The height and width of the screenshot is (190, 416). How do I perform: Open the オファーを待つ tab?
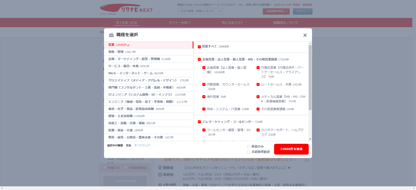[x=180, y=23]
